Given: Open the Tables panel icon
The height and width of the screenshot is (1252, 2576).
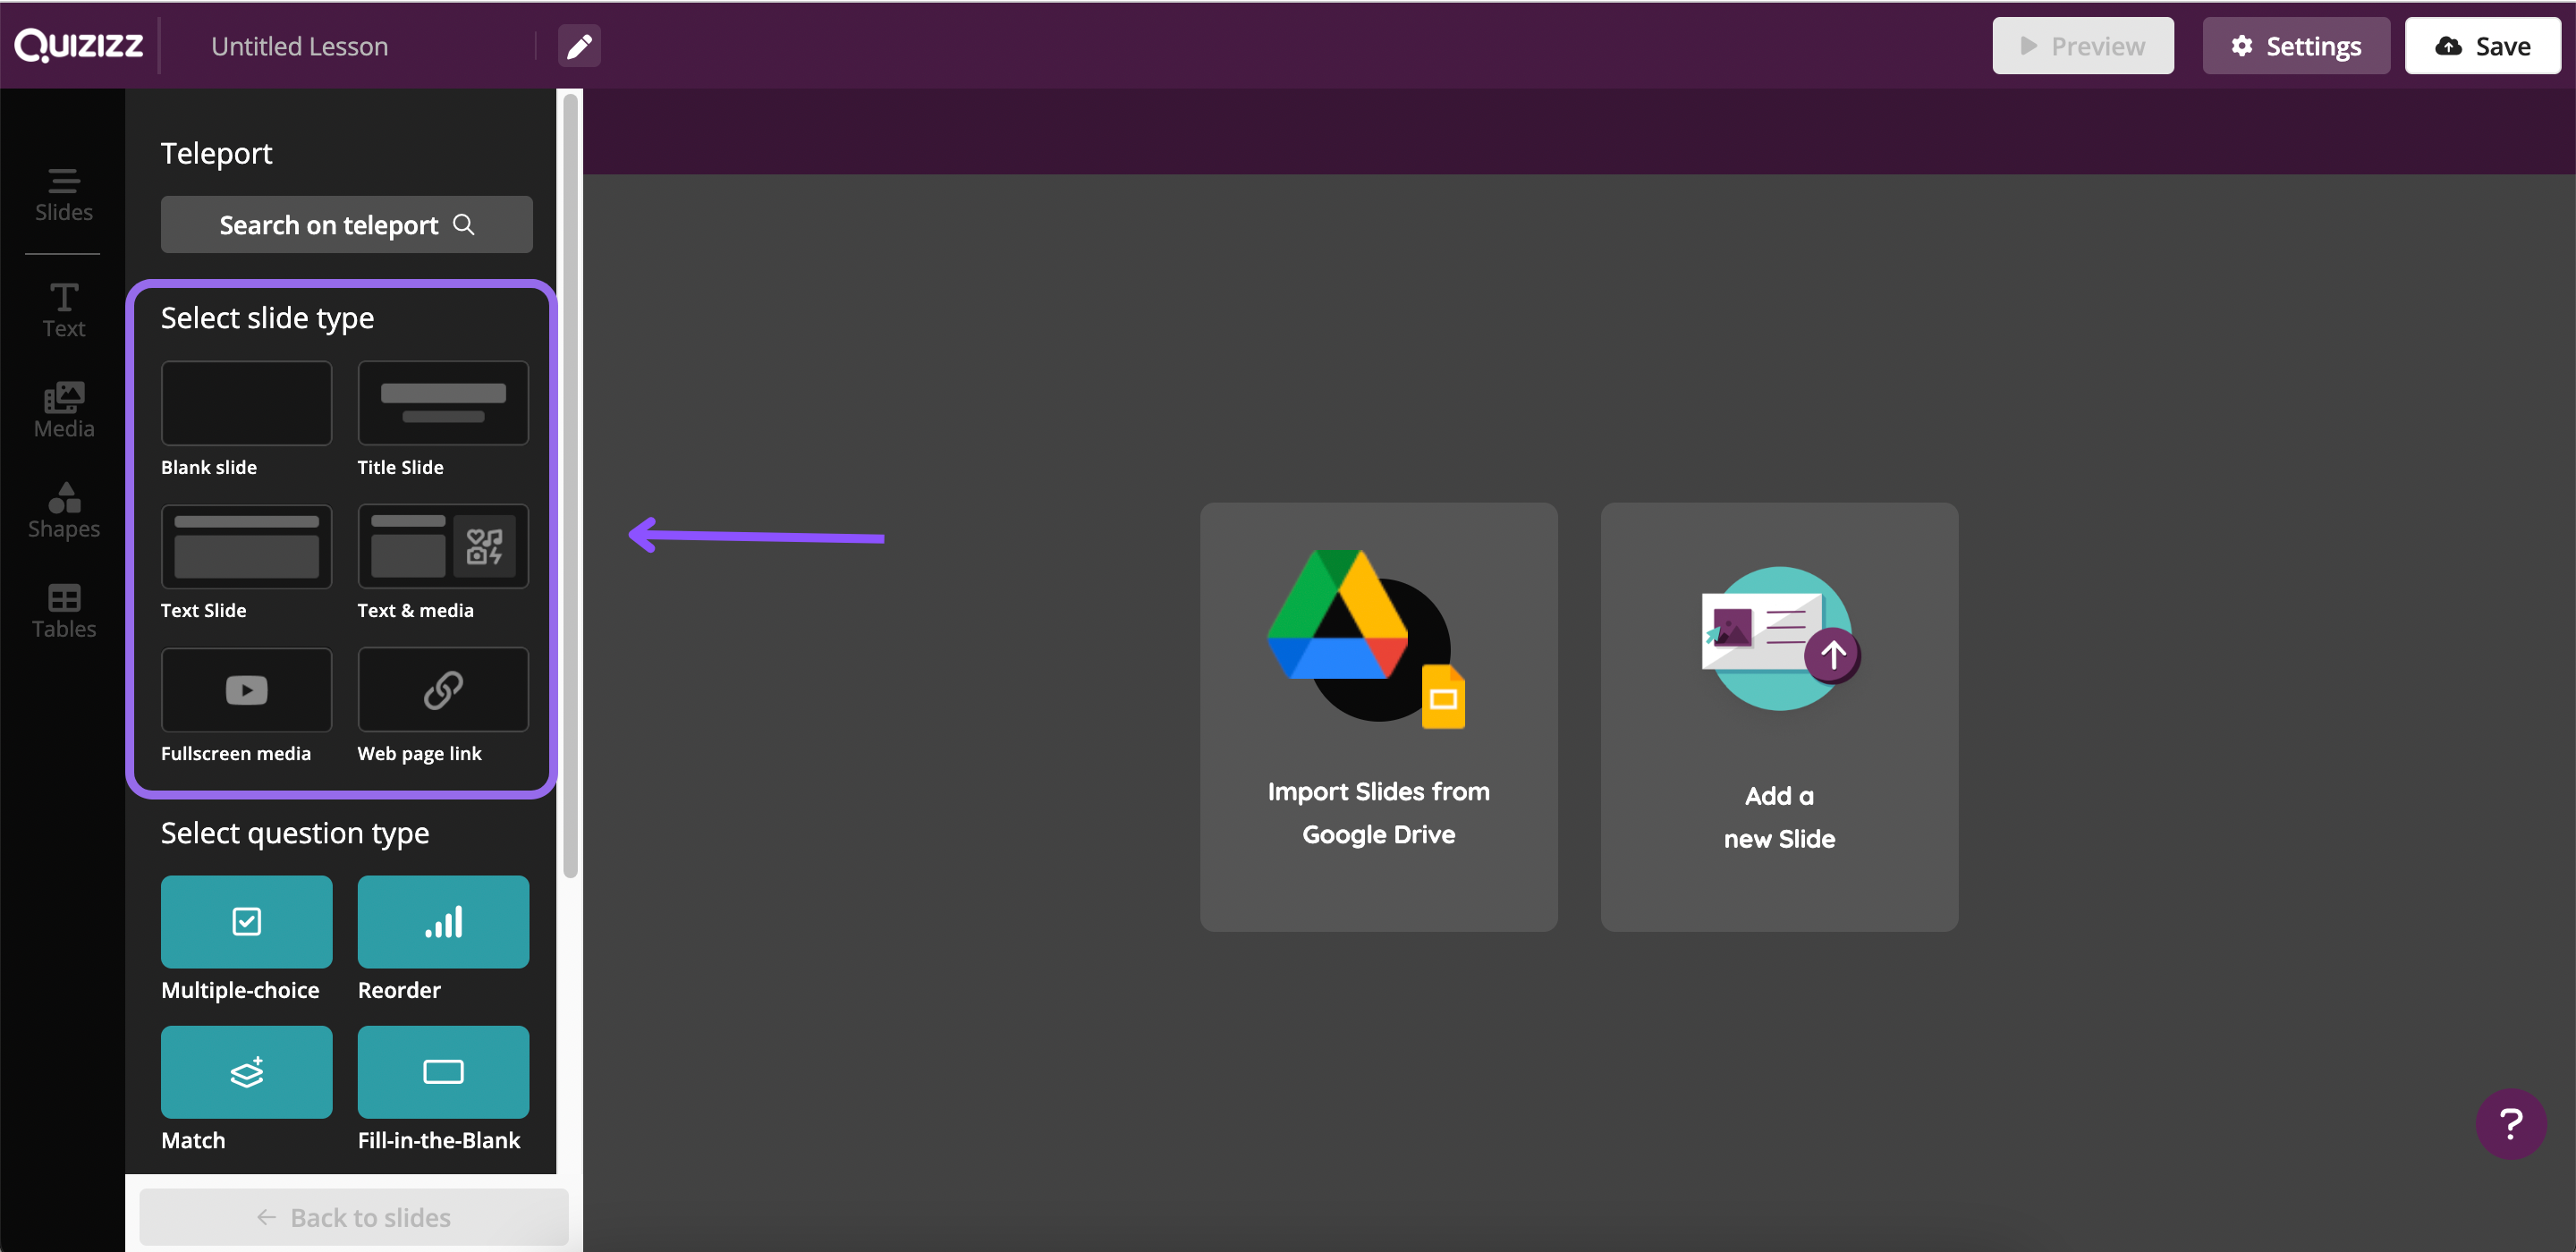Looking at the screenshot, I should click(x=63, y=610).
